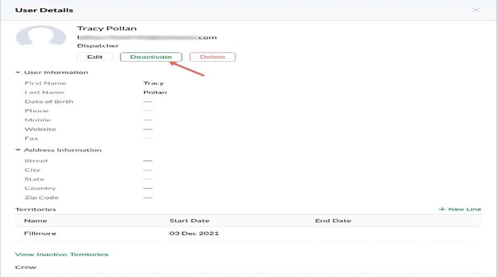This screenshot has height=277, width=497.
Task: Add a New Line to Territories
Action: pyautogui.click(x=459, y=209)
